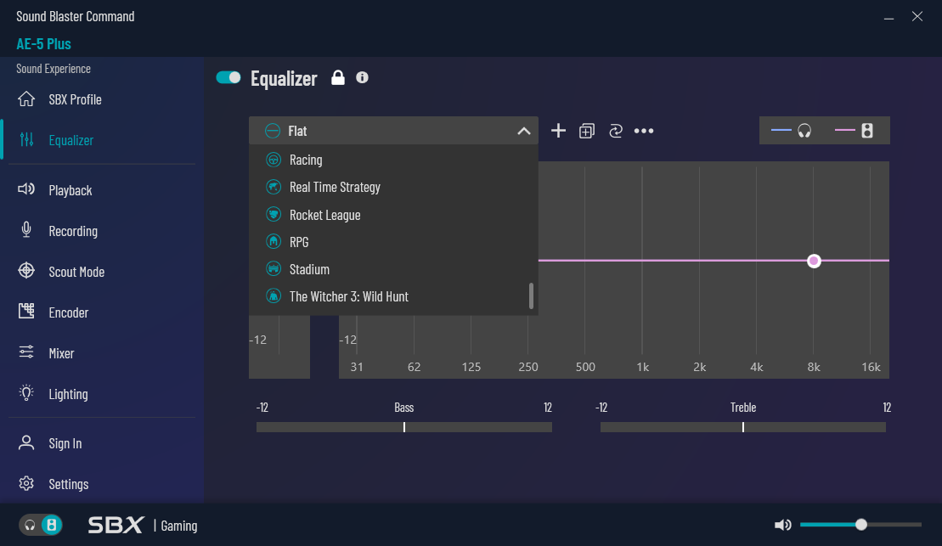Click the Treble slider track
This screenshot has width=942, height=546.
743,427
